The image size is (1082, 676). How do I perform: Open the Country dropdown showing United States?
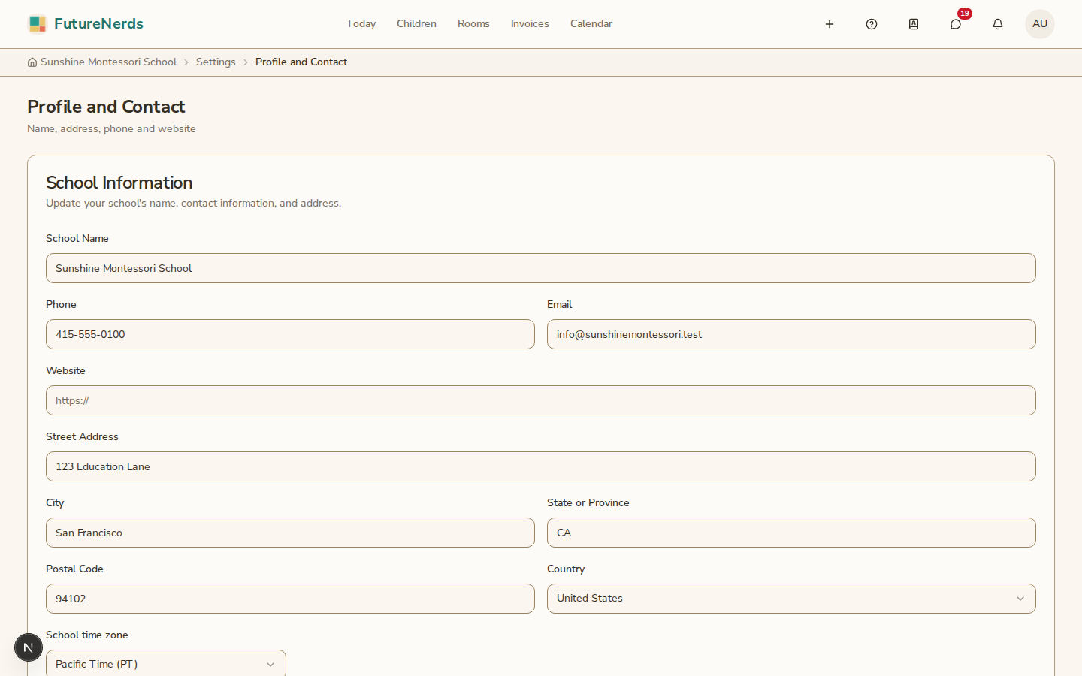point(791,599)
